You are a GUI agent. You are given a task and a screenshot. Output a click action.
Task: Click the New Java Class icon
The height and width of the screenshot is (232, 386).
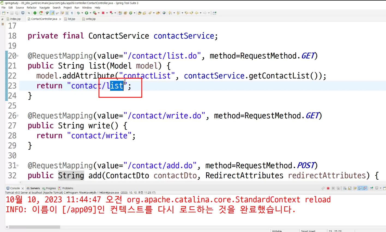pyautogui.click(x=131, y=13)
